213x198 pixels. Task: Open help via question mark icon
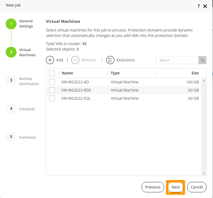click(x=199, y=6)
